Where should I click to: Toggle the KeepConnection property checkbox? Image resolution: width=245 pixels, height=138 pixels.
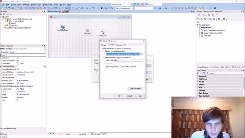(18, 83)
